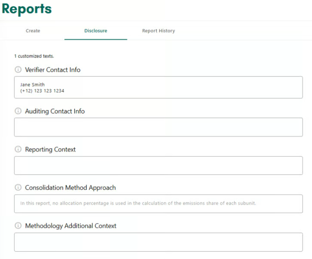Click info icon beside Methodology Additional Context
The height and width of the screenshot is (259, 312).
coord(18,226)
